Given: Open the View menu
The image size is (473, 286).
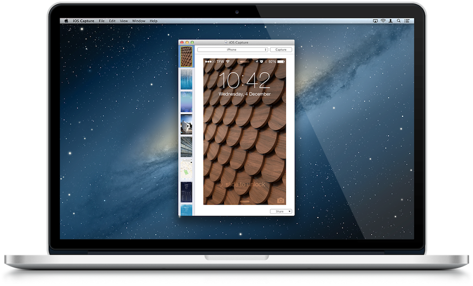Looking at the screenshot, I should 123,20.
